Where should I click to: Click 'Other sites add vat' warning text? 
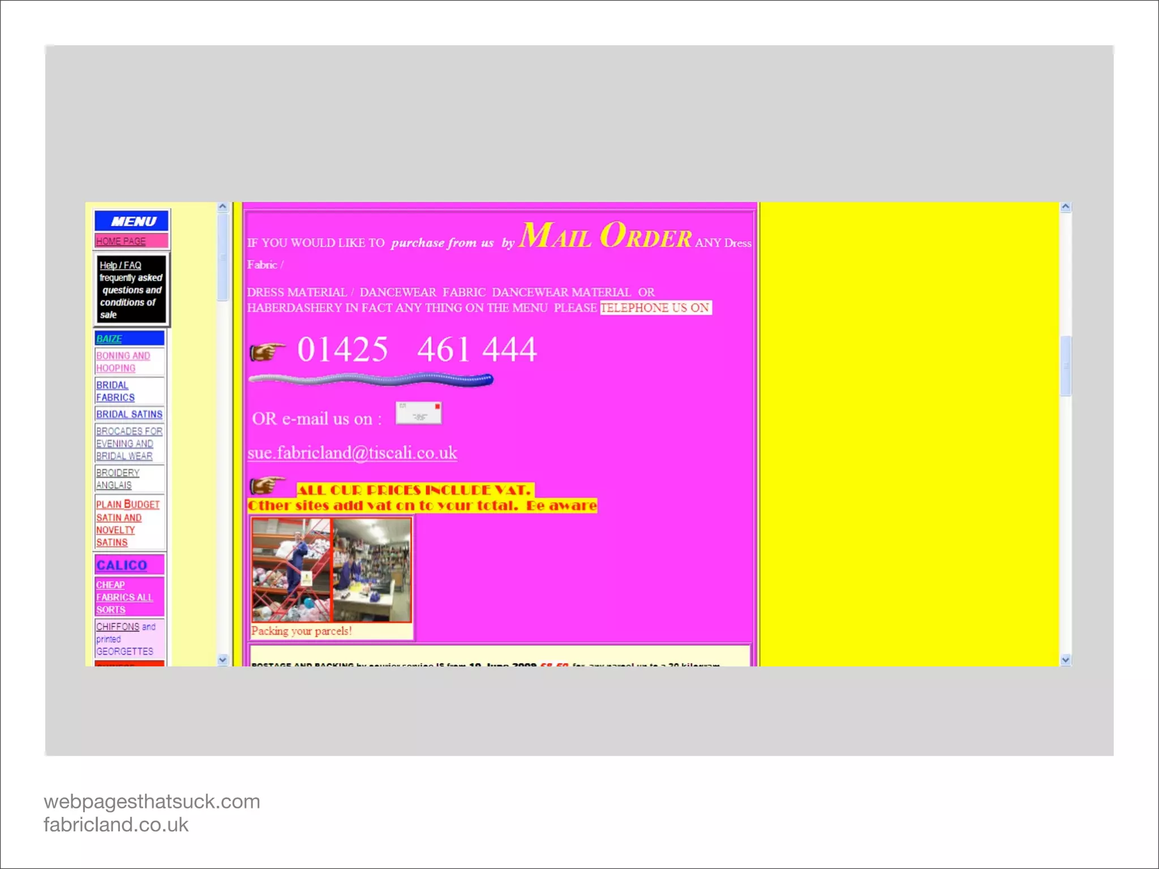422,505
